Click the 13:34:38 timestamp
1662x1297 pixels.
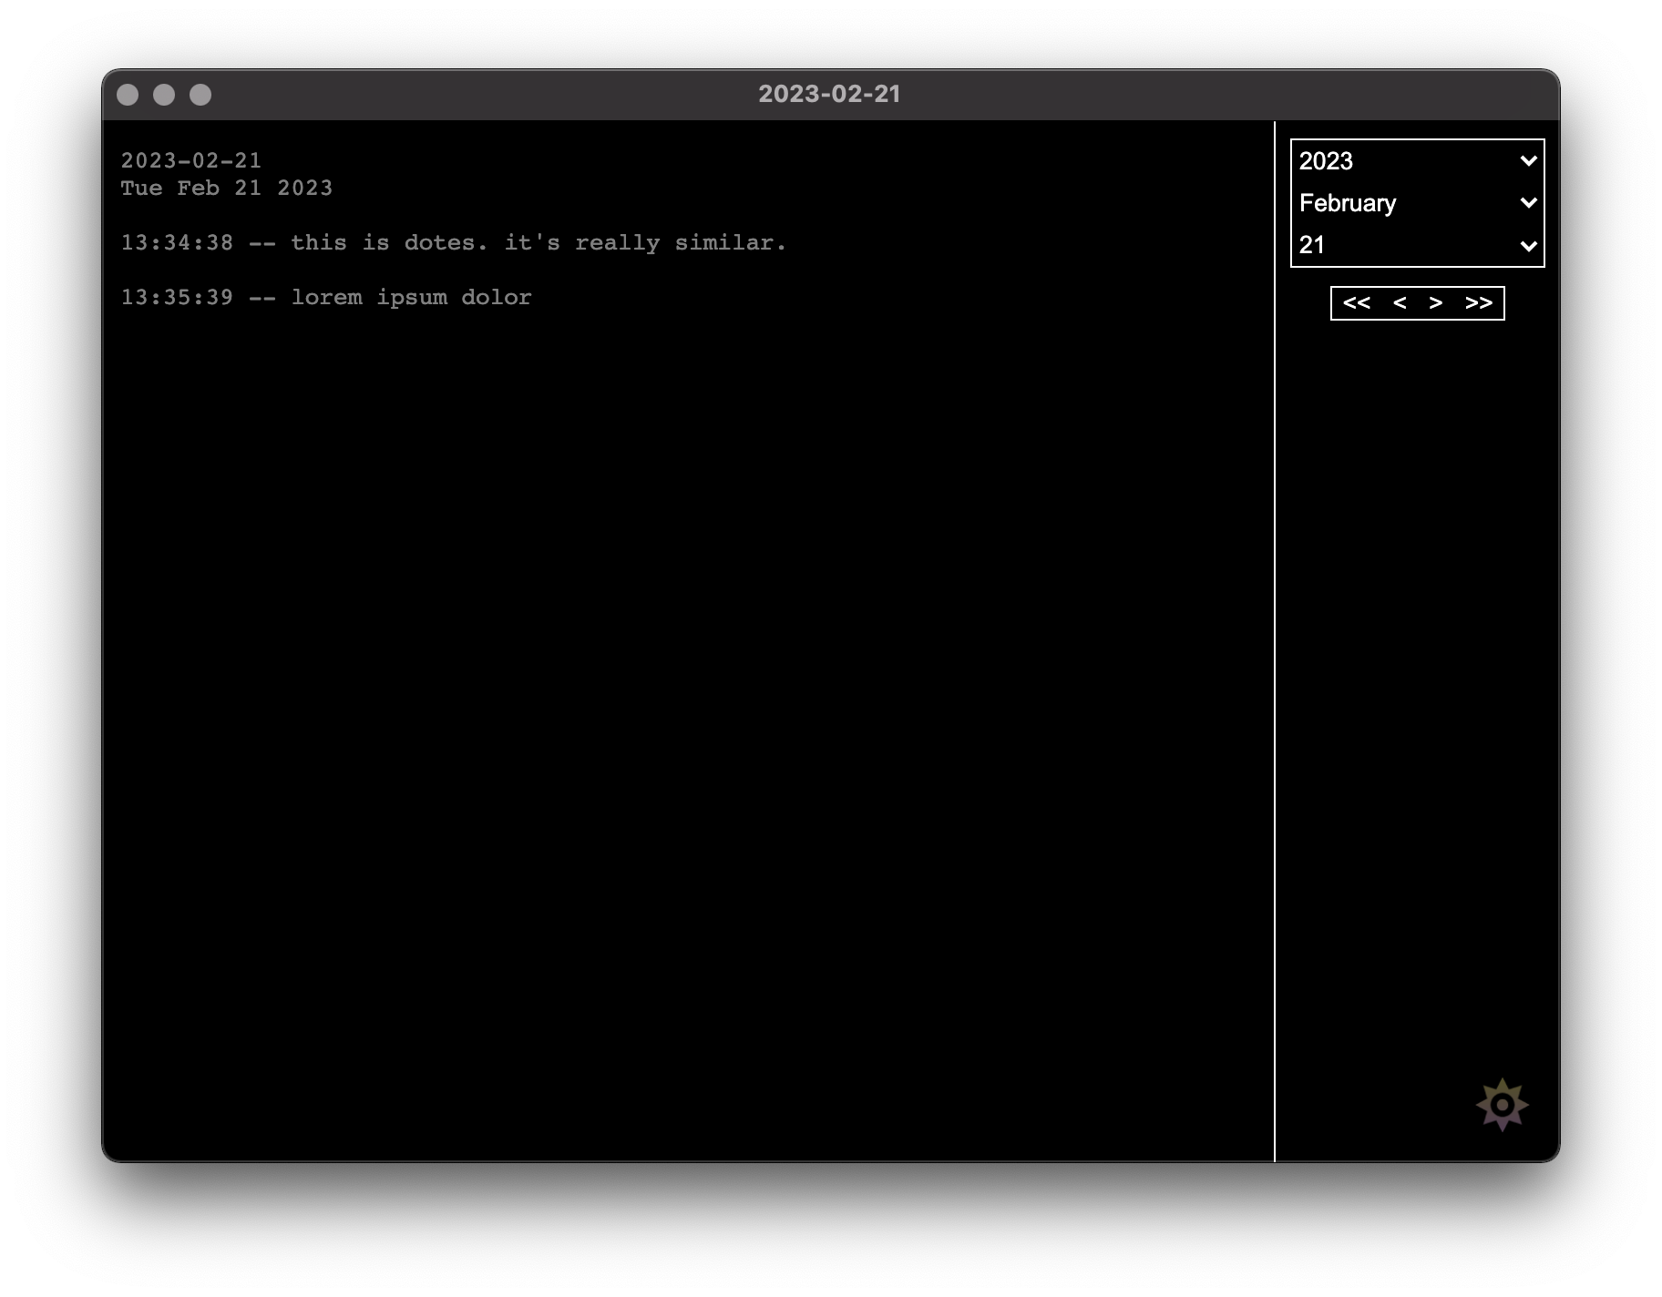(x=177, y=243)
